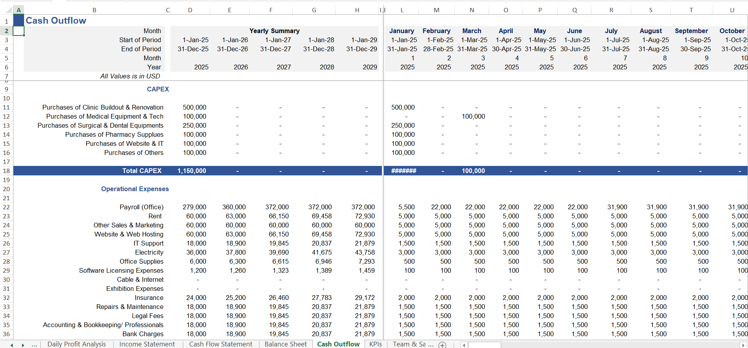Select Purchases of Clinic Buildout & Renovation label
748x348 pixels.
coord(103,107)
